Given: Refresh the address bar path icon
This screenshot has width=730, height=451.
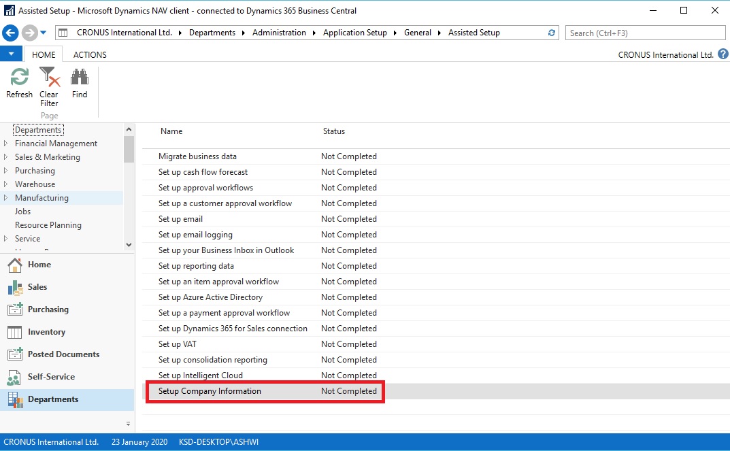Looking at the screenshot, I should (552, 33).
